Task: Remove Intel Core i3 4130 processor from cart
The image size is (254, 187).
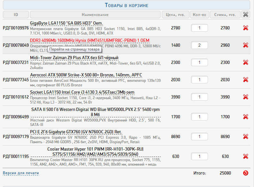Action: 246,97
